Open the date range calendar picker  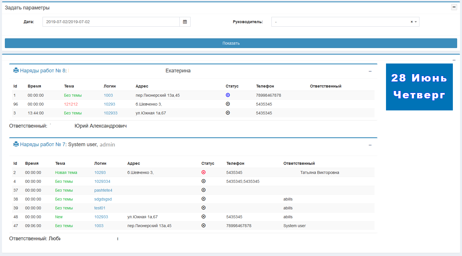click(x=185, y=22)
